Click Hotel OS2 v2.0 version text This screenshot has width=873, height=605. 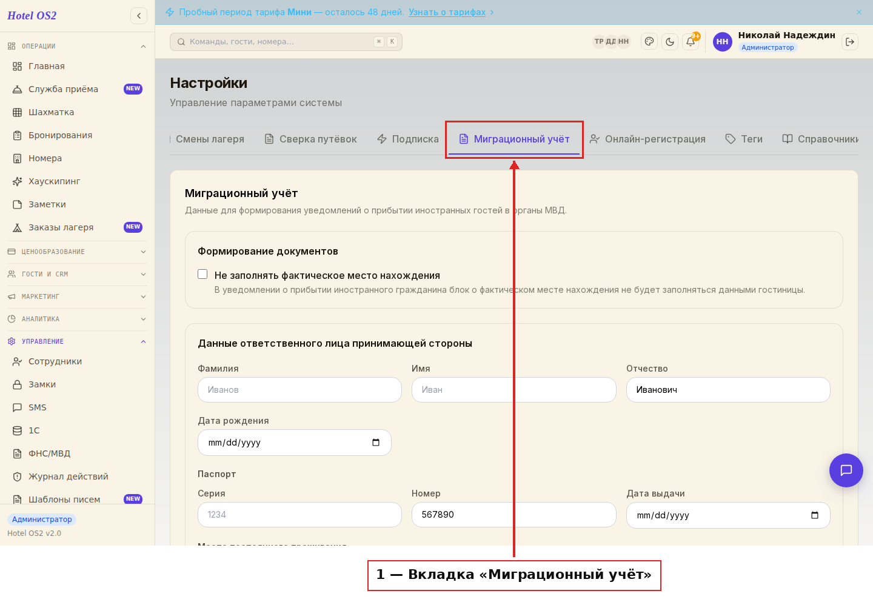click(x=34, y=533)
